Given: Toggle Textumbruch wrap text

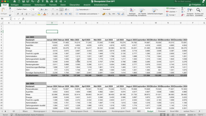Looking at the screenshot, I should (83, 9).
